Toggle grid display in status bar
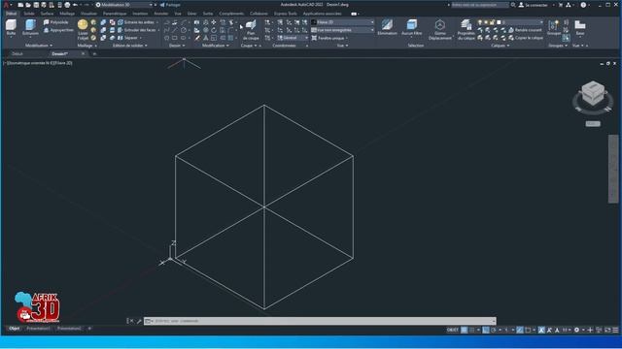 coord(464,330)
